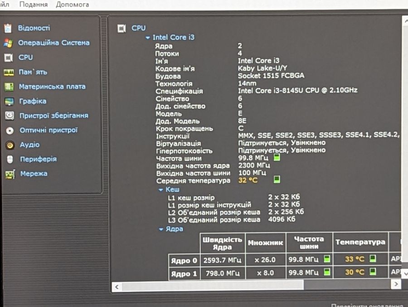This screenshot has height=307, width=408.
Task: Click the Частота шини column header
Action: [309, 243]
